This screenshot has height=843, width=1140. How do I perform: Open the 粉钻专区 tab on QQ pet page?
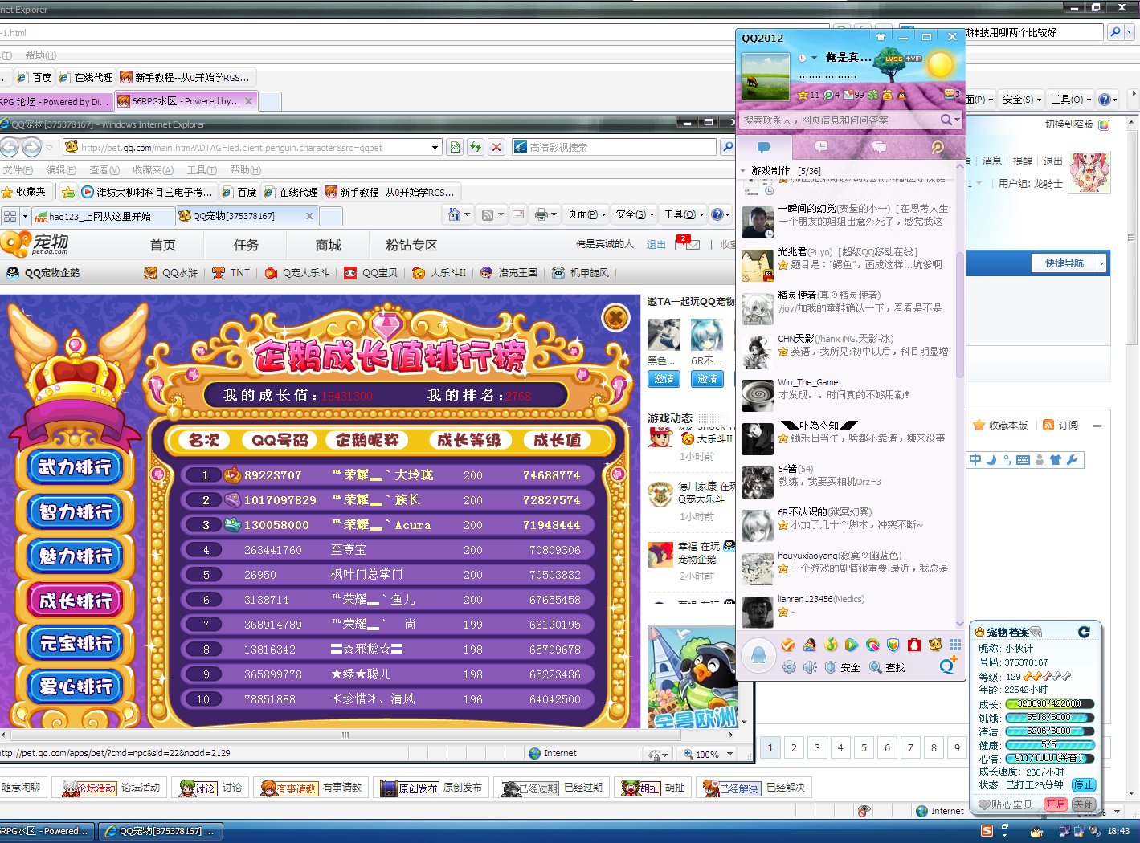point(411,245)
